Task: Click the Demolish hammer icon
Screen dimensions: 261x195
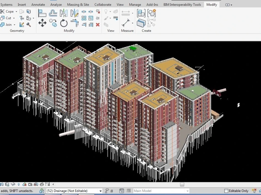Action: pyautogui.click(x=29, y=25)
